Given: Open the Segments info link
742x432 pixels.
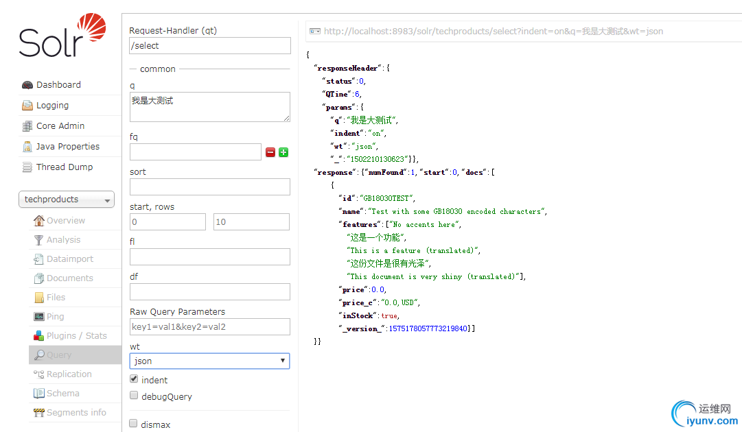Looking at the screenshot, I should click(x=77, y=413).
